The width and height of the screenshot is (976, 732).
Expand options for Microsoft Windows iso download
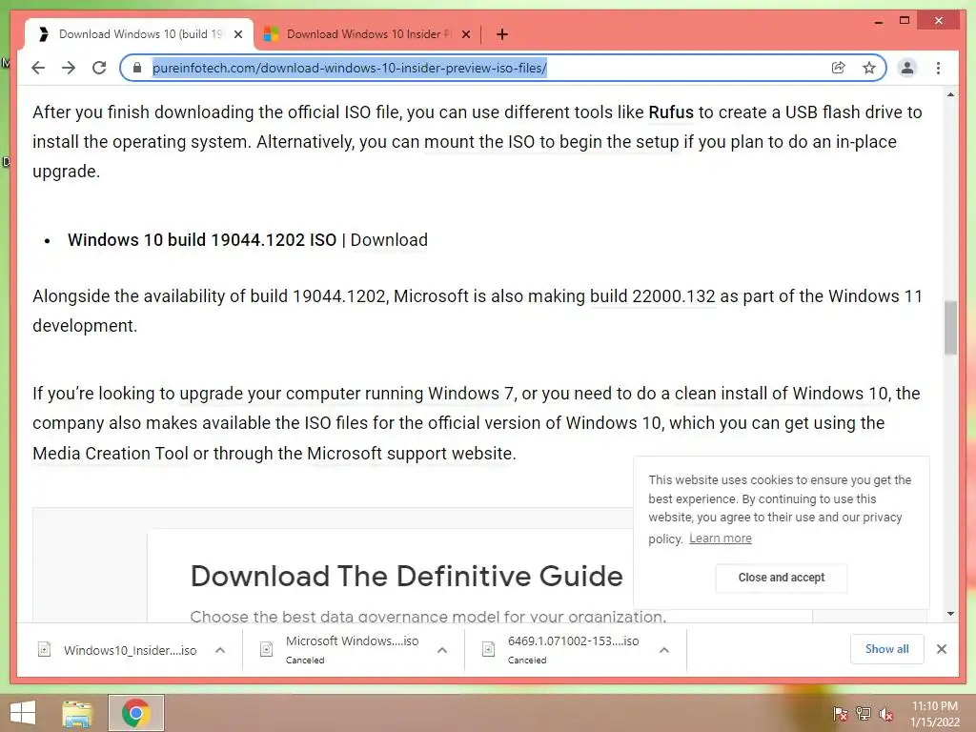pyautogui.click(x=442, y=650)
